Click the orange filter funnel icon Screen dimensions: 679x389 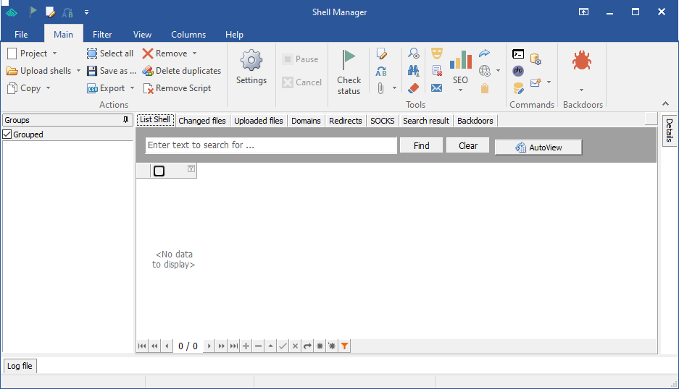click(x=345, y=346)
